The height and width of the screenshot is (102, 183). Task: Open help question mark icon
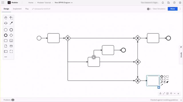pos(174,3)
